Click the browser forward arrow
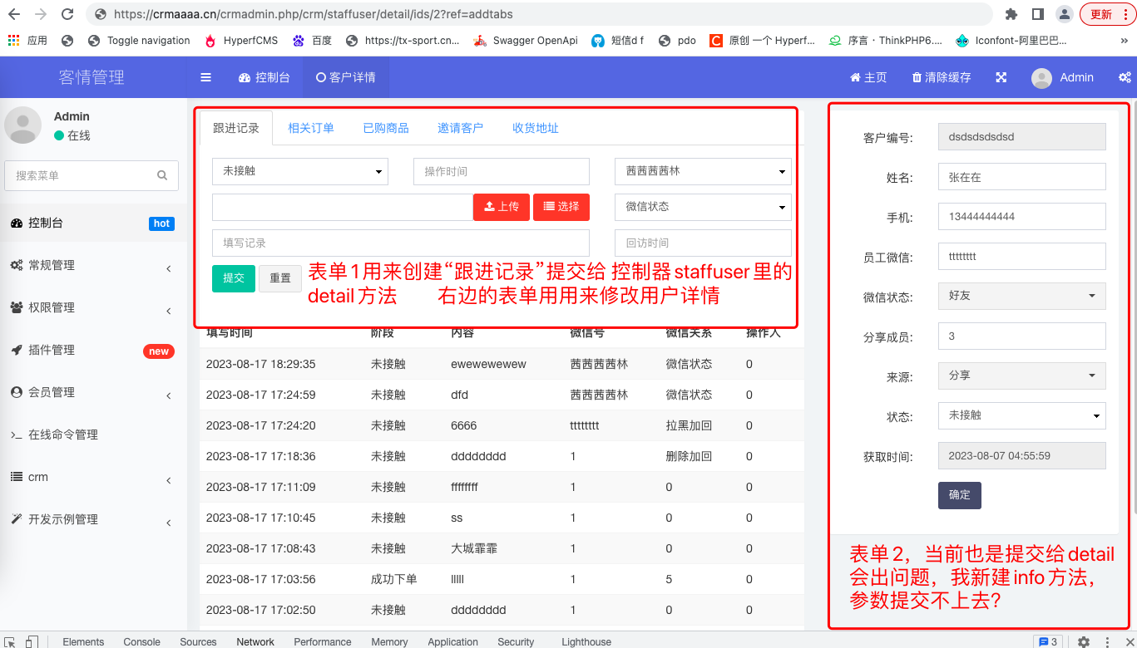 click(41, 14)
